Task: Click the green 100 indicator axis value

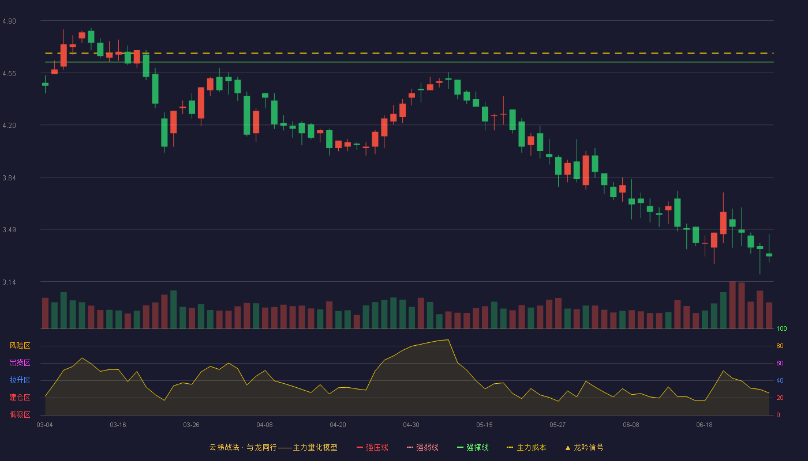Action: click(x=781, y=329)
